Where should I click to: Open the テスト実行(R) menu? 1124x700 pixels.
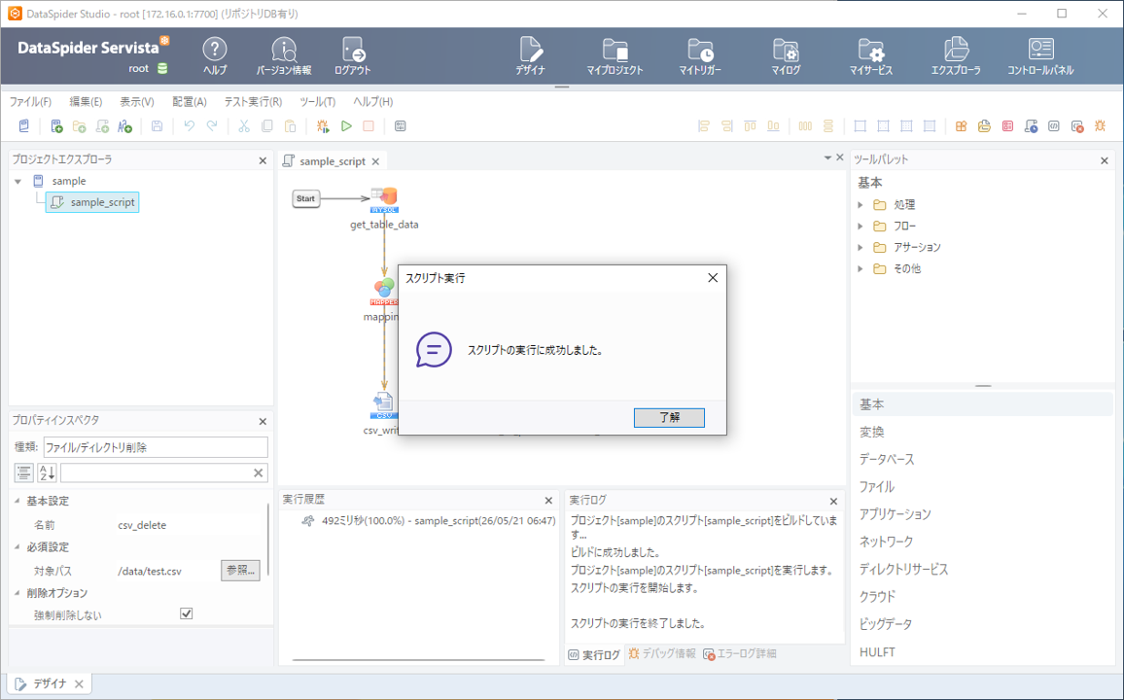(x=253, y=102)
